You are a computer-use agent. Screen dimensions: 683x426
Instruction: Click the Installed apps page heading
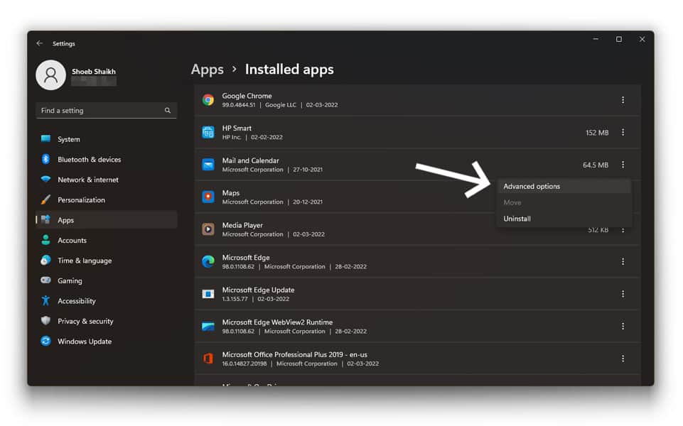pyautogui.click(x=289, y=70)
